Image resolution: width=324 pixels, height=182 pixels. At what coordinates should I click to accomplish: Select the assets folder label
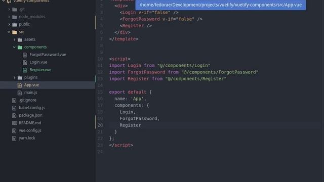pos(30,39)
